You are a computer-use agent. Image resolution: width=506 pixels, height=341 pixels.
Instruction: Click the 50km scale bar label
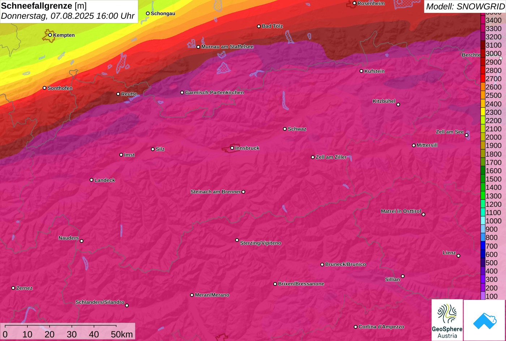pos(122,335)
